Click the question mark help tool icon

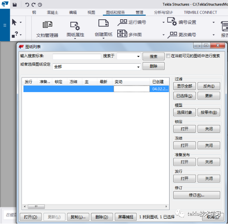click(15, 35)
